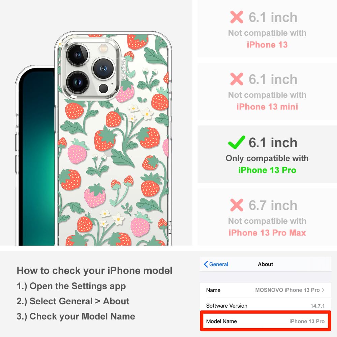Click the green checkmark for iPhone 13 Pro
This screenshot has height=337, width=337.
click(x=237, y=142)
